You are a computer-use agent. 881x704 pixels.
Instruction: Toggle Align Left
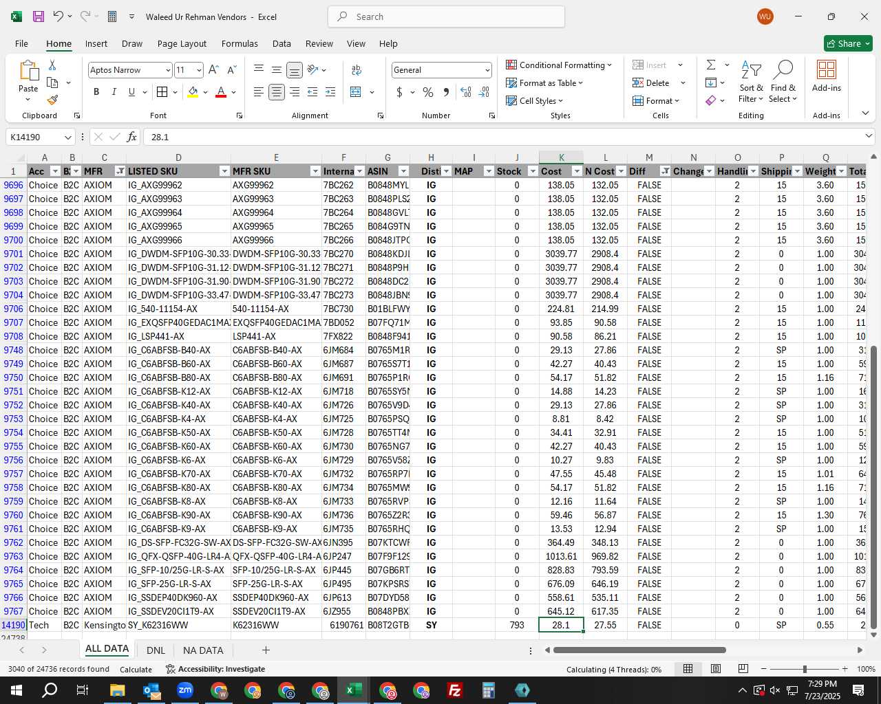click(x=258, y=92)
